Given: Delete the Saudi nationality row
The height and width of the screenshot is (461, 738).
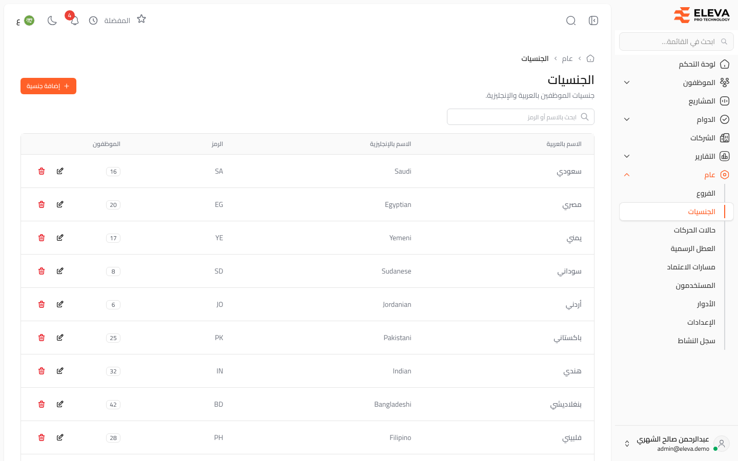Looking at the screenshot, I should pyautogui.click(x=42, y=171).
